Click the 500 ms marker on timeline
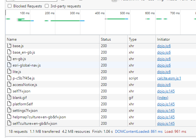This screenshot has width=196, height=138. coord(124,13)
